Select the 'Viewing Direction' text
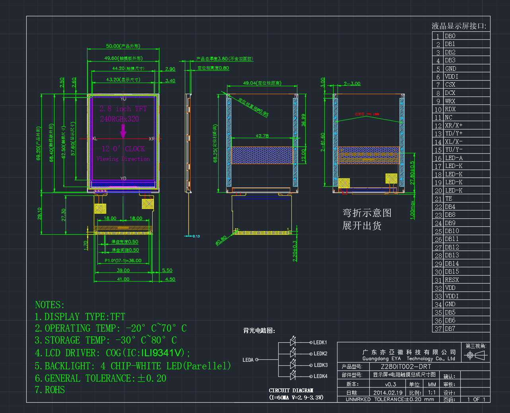 click(x=123, y=159)
